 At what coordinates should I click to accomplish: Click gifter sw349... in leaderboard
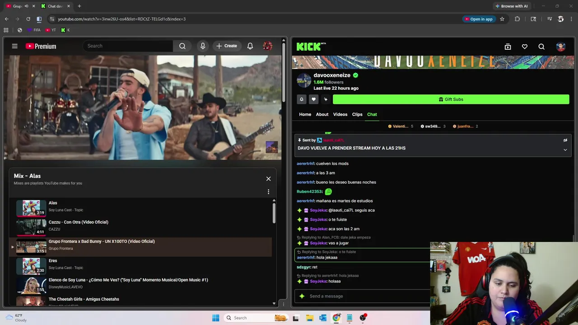[433, 126]
